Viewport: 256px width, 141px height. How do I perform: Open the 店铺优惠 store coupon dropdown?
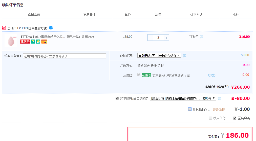point(159,55)
